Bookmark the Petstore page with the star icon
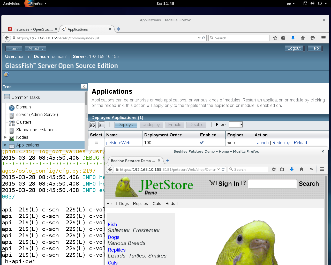The height and width of the screenshot is (265, 331). tap(274, 169)
